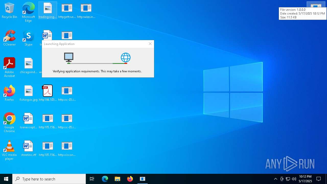Close the Launching Application dialog
This screenshot has width=327, height=184.
tap(150, 44)
